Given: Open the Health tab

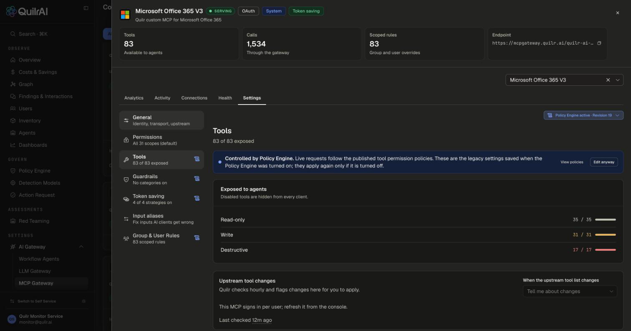Looking at the screenshot, I should point(225,98).
